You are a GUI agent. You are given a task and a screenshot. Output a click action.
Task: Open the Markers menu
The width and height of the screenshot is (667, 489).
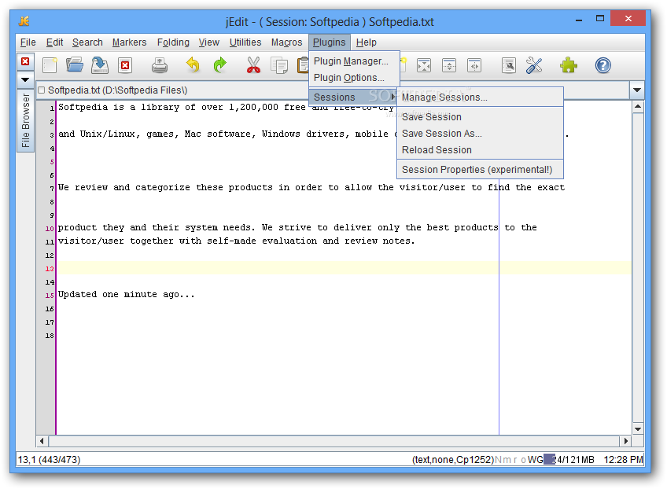(x=129, y=42)
